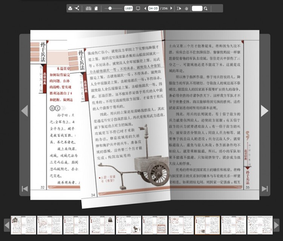Screen dimensions: 283x241
Task: Enter fullscreen mode via screen icon
Action: click(x=138, y=8)
